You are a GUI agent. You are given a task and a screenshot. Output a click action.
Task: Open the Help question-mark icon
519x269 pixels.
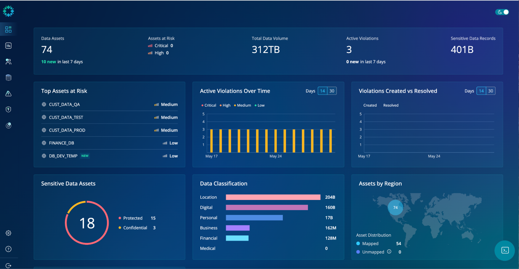point(9,249)
